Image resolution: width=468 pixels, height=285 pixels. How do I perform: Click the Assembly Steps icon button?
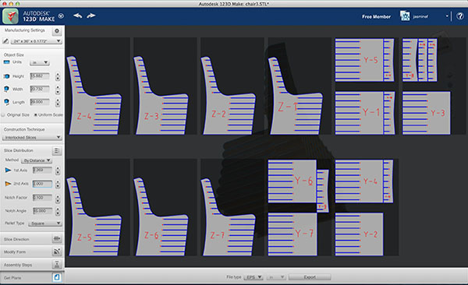point(57,265)
